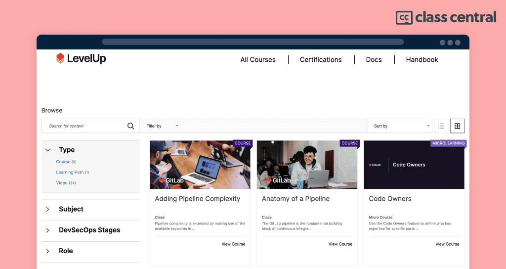Open All Courses in navigation
506x269 pixels.
click(x=258, y=60)
